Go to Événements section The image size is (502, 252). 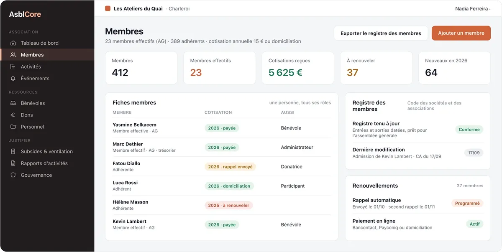coord(47,78)
